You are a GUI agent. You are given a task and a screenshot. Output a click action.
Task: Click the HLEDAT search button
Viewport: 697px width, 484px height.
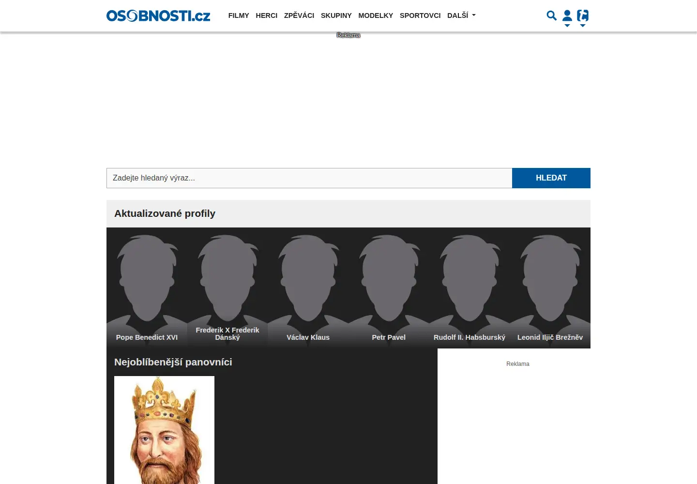tap(551, 178)
